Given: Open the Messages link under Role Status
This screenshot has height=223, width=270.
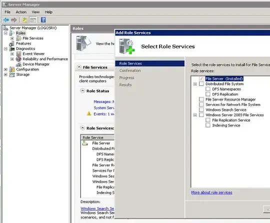Looking at the screenshot, I should 104,102.
